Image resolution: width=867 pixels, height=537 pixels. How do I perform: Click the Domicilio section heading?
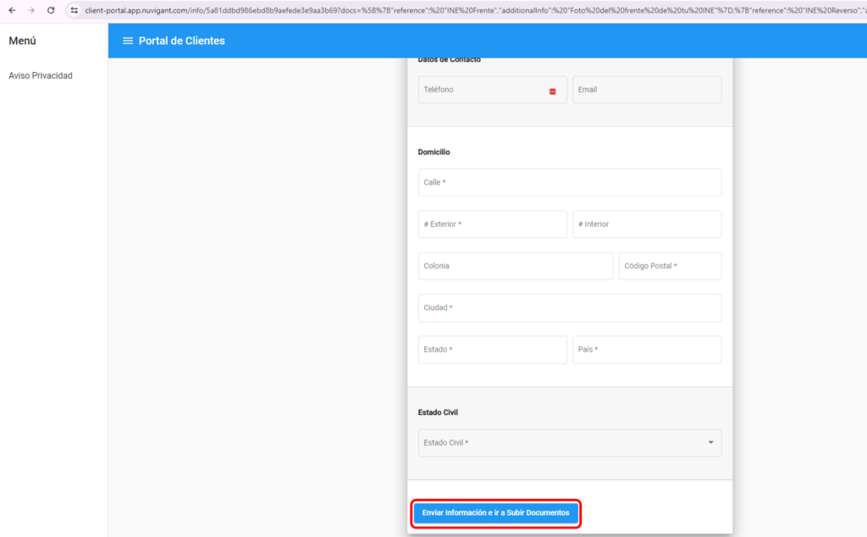pos(434,152)
